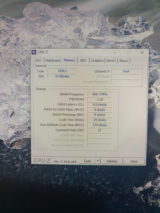The height and width of the screenshot is (213, 160).
Task: Click the Dual channel value field
Action: tap(126, 71)
